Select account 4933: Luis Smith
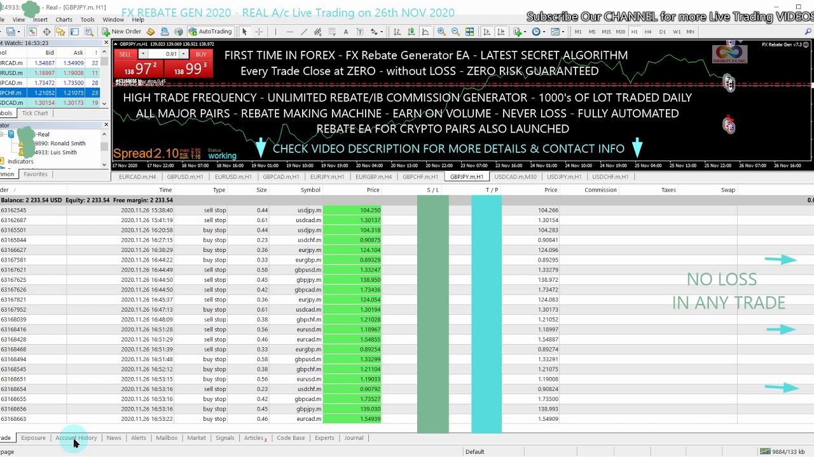The width and height of the screenshot is (814, 457). coord(55,152)
